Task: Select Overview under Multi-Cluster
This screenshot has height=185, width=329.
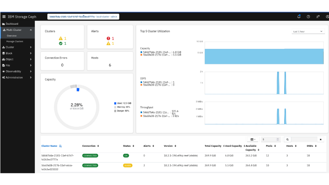Action: click(x=11, y=36)
